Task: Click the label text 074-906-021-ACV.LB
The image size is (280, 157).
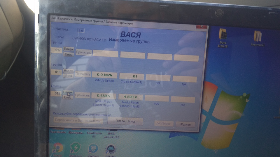Action: tap(89, 39)
